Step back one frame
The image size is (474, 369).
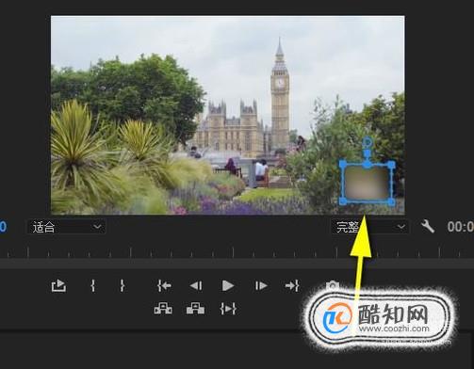196,286
